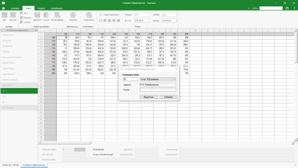Open the EK / VK currency dropdown
This screenshot has width=298, height=168.
tap(142, 21)
